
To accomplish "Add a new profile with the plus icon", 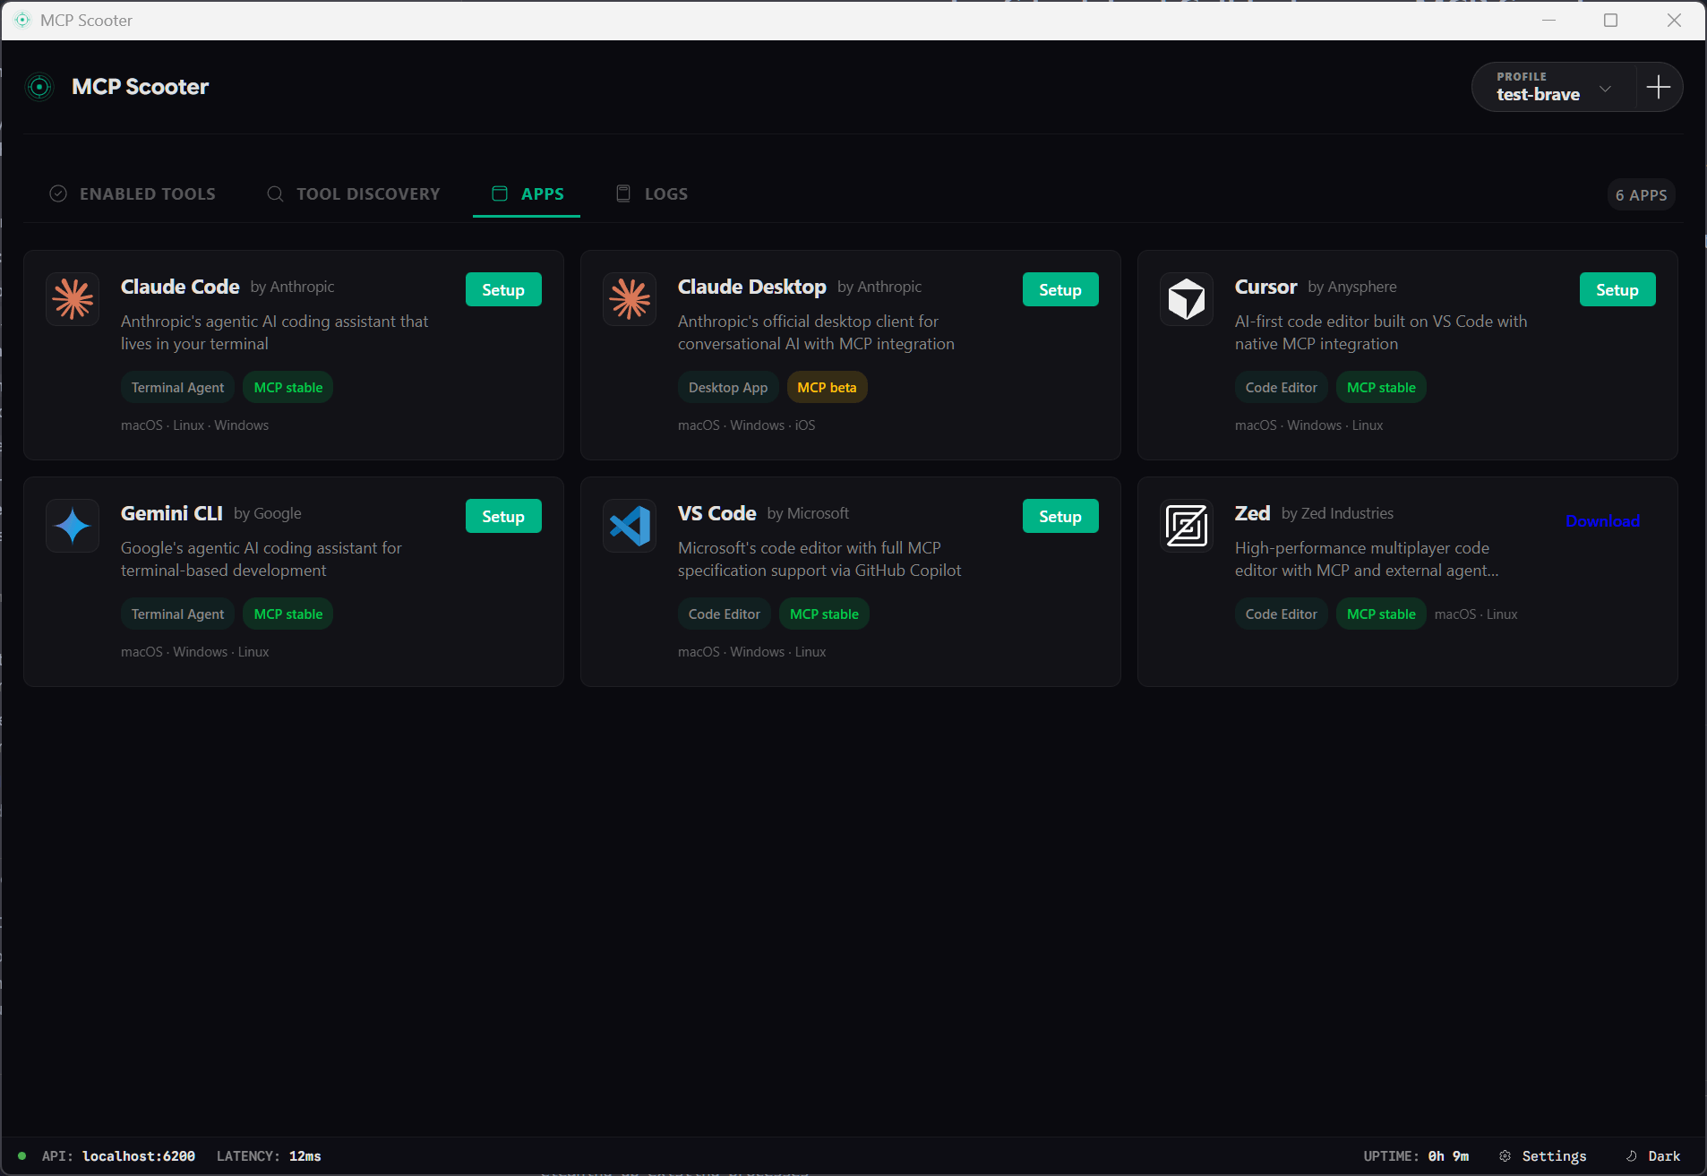I will [1659, 87].
